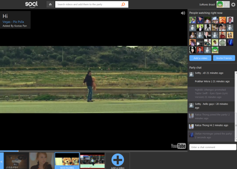237x169 pixels.
Task: Click in the video search field
Action: [87, 5]
